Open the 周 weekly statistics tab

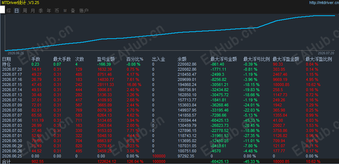[25, 11]
